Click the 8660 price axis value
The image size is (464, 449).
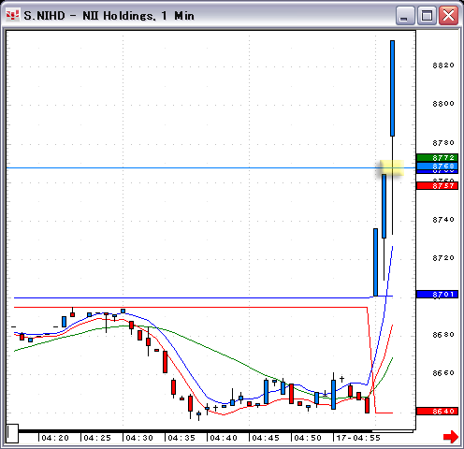pyautogui.click(x=443, y=373)
